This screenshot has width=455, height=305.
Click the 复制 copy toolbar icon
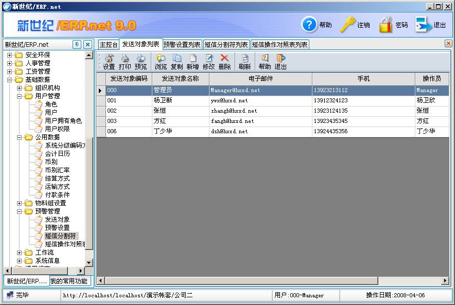tap(177, 62)
